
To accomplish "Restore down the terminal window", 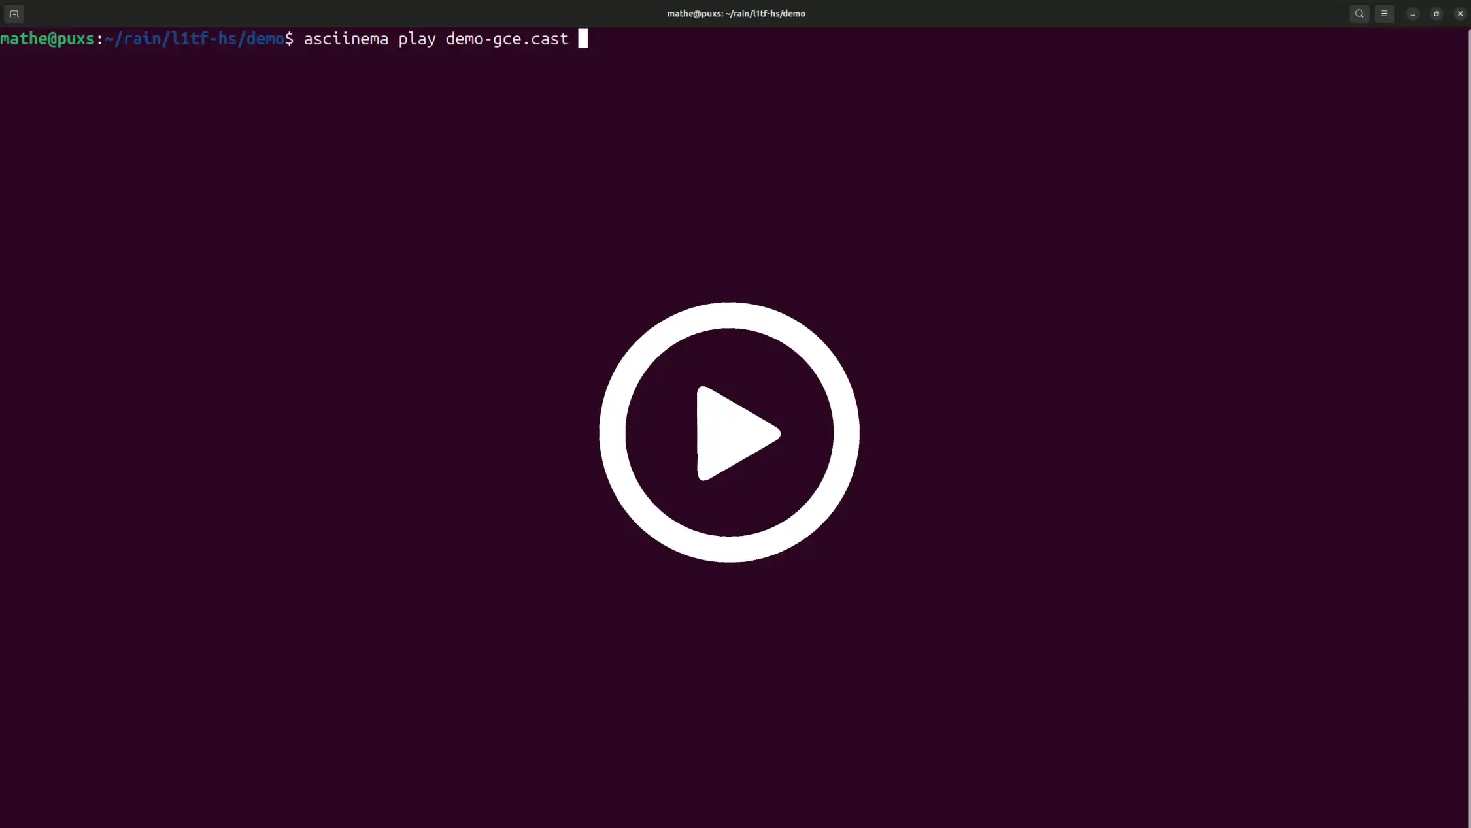I will [1436, 14].
